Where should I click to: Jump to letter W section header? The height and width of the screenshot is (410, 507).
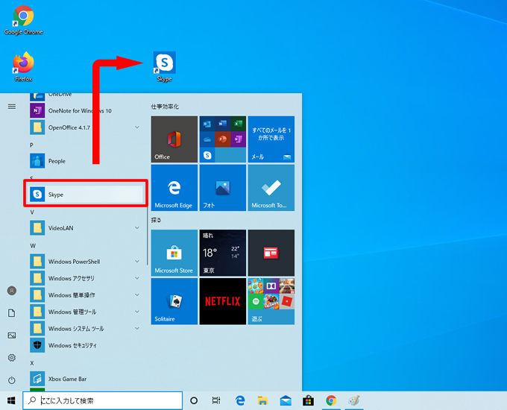(33, 246)
